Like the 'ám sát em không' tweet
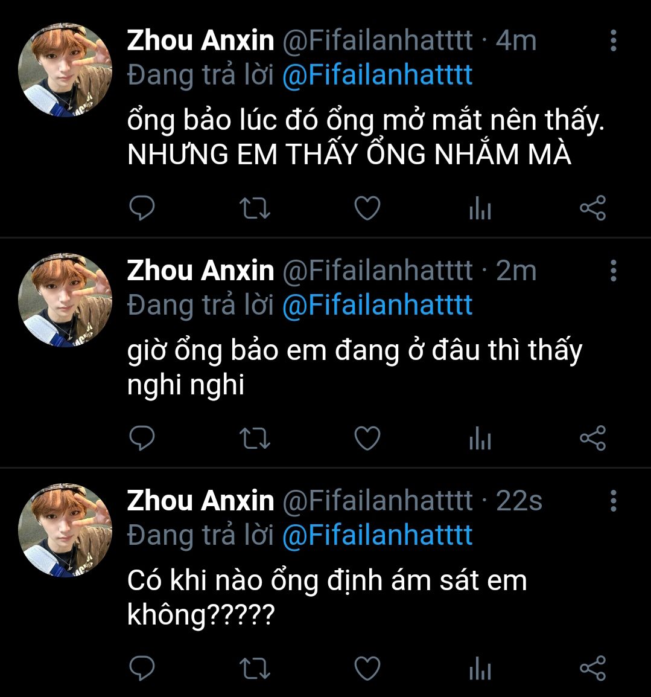Viewport: 651px width, 697px height. click(x=367, y=667)
